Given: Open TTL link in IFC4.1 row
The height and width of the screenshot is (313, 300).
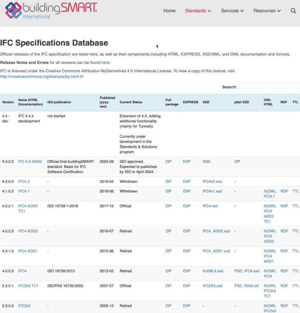Looking at the screenshot, I should pyautogui.click(x=296, y=191).
